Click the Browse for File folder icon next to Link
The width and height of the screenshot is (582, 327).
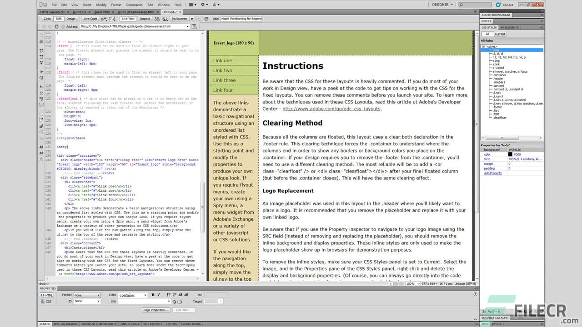[x=180, y=301]
